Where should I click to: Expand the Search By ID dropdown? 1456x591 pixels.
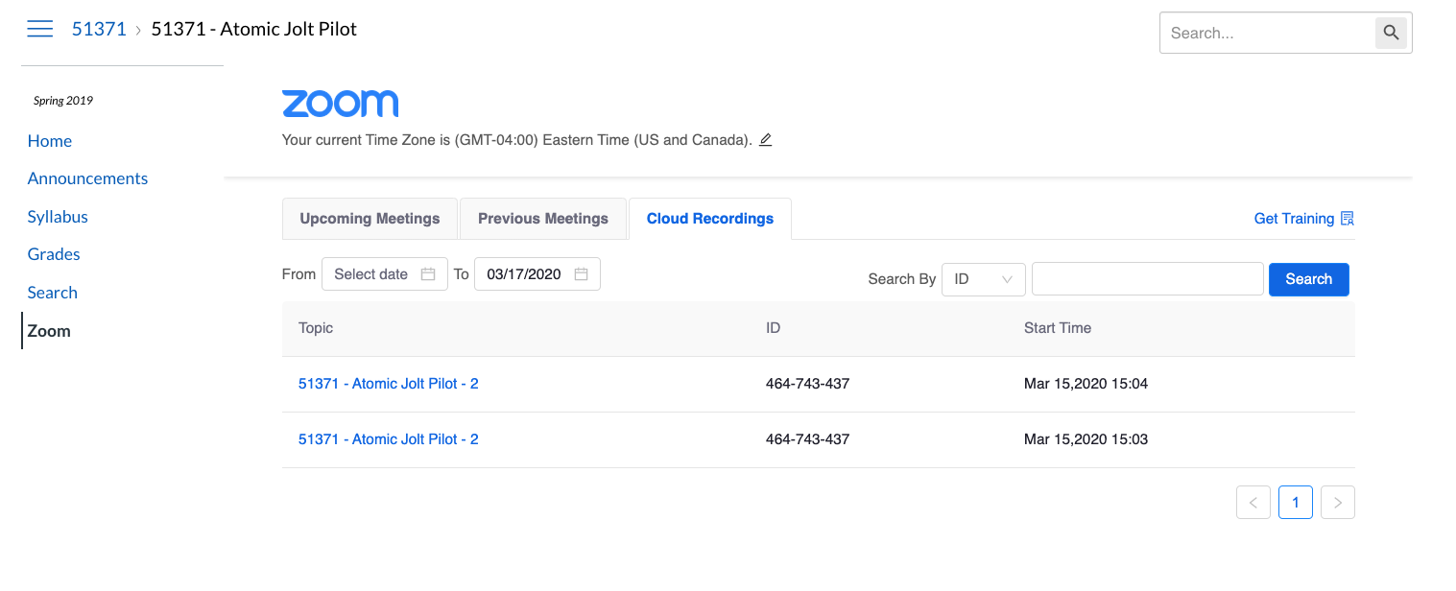click(984, 279)
